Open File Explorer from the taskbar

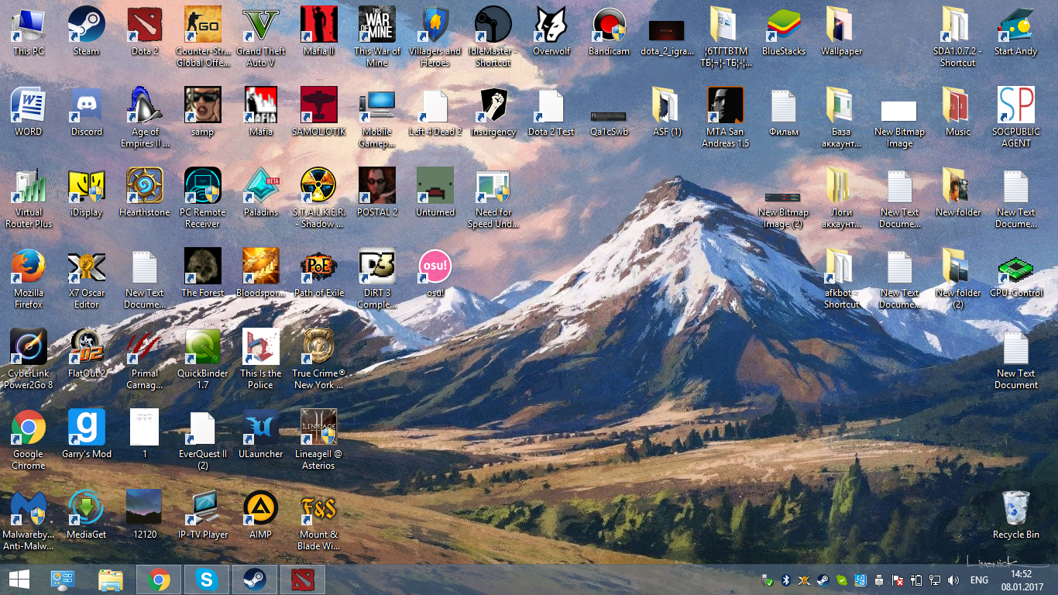pyautogui.click(x=111, y=580)
